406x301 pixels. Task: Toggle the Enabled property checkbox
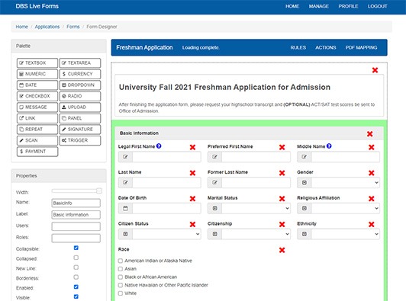(x=76, y=287)
